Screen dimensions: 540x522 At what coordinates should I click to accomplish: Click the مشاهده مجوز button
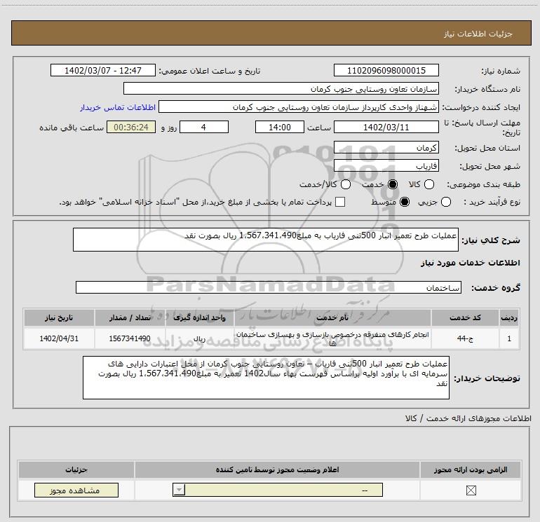tap(76, 490)
